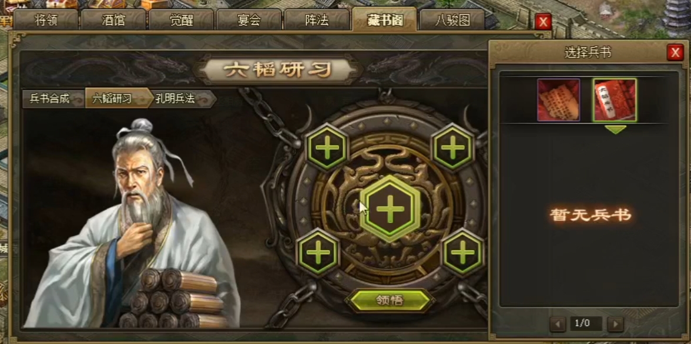Image resolution: width=691 pixels, height=344 pixels.
Task: Add book to center hexagon slot
Action: pos(390,209)
